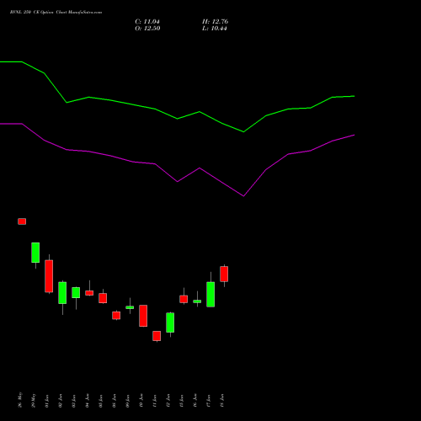The image size is (421, 421).
Task: Click the tall red candle for 01 Jun
Action: pos(49,276)
